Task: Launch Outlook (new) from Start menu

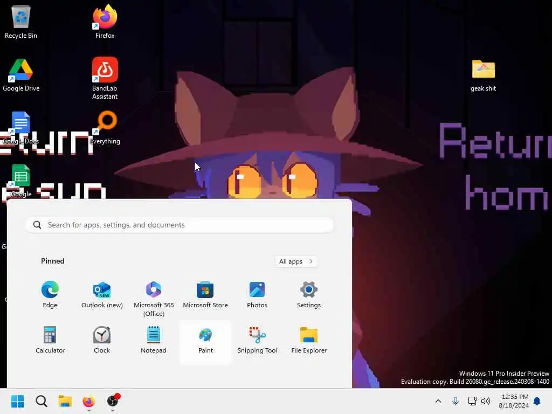Action: pyautogui.click(x=102, y=295)
